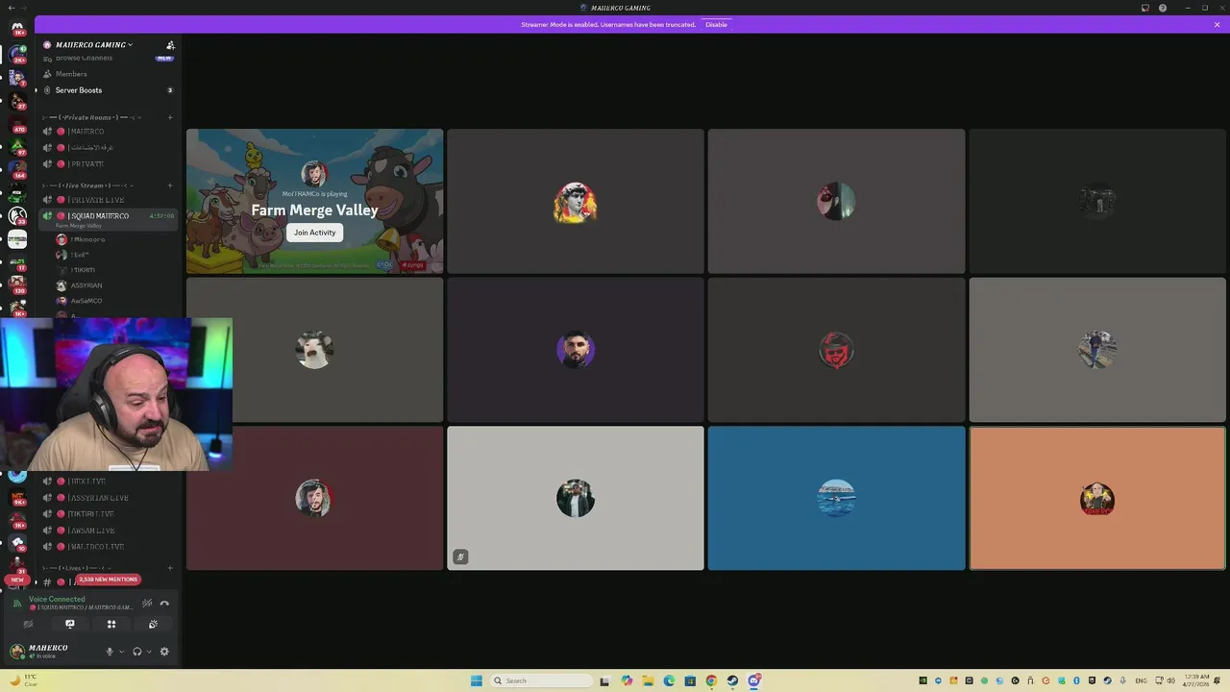Open the Members list
The image size is (1230, 692).
71,74
